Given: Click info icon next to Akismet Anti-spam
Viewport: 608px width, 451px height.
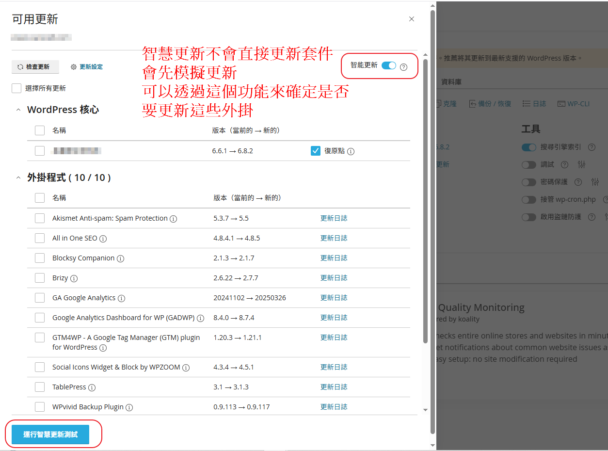Looking at the screenshot, I should pos(173,219).
